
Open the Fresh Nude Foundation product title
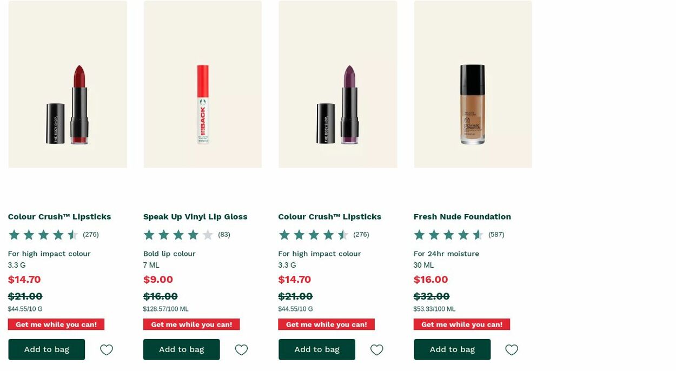pyautogui.click(x=462, y=216)
